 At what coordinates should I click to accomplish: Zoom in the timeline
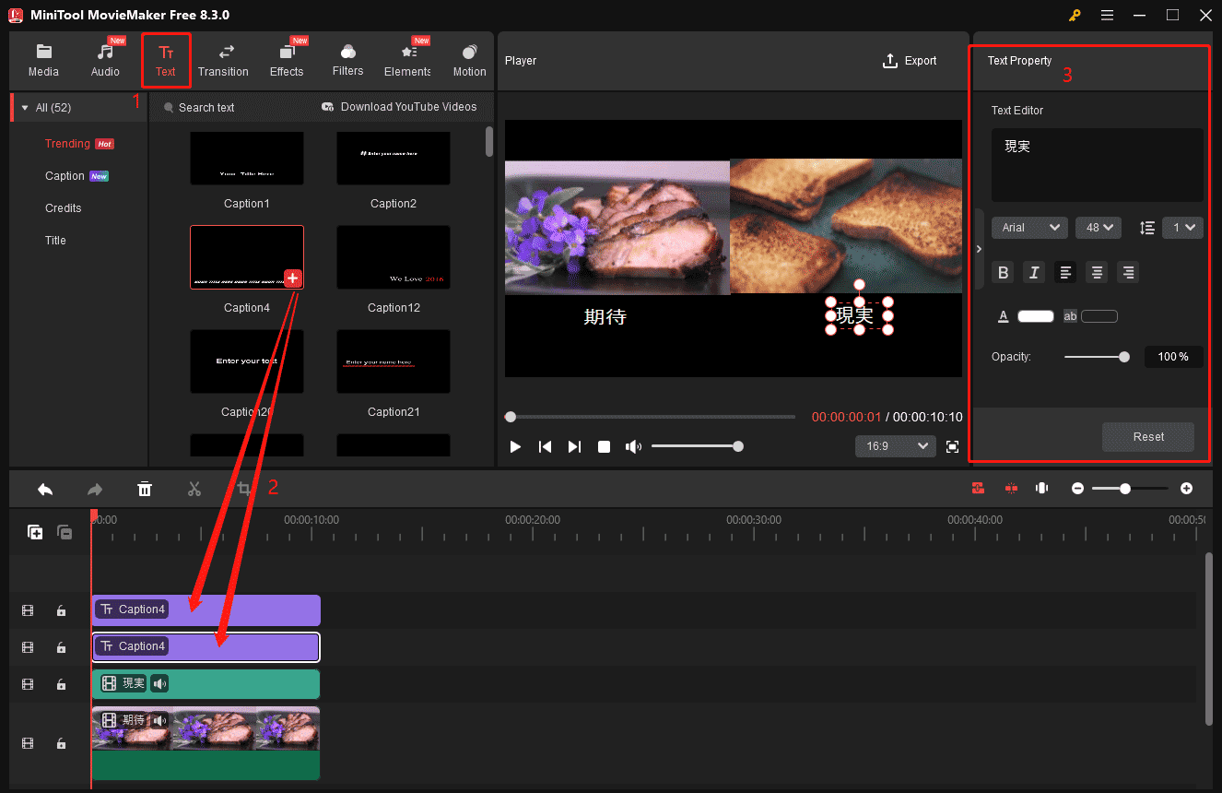tap(1186, 489)
